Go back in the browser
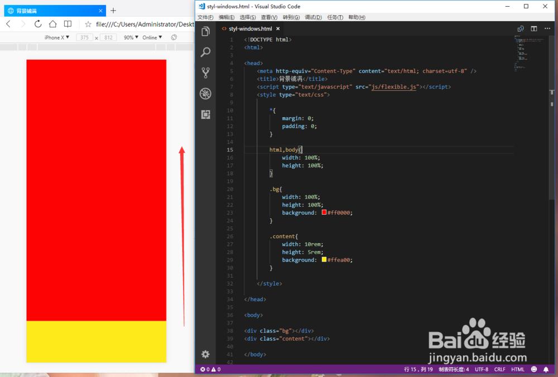 (8, 24)
